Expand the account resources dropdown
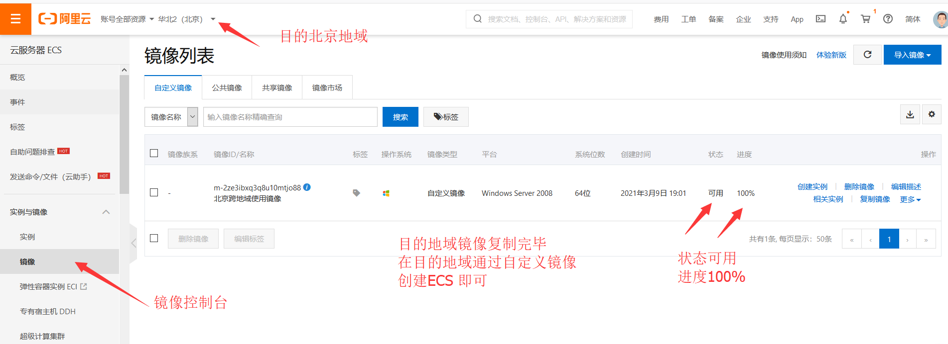The image size is (948, 344). click(127, 19)
